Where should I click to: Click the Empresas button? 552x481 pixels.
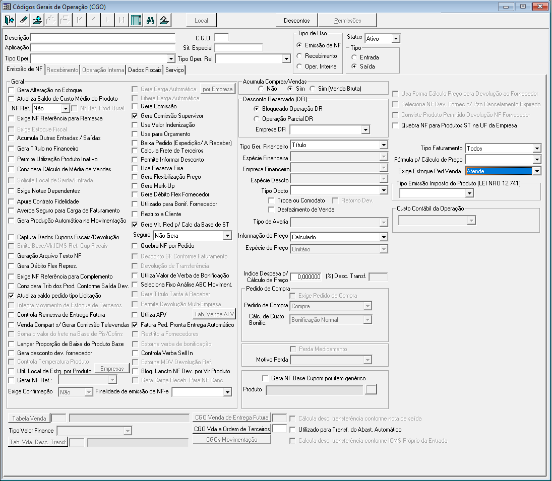click(112, 369)
